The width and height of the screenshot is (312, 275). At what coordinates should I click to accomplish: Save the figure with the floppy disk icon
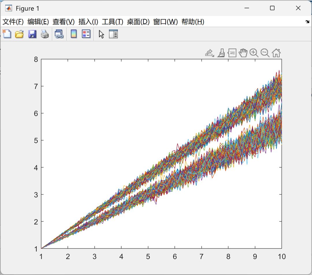click(x=32, y=34)
